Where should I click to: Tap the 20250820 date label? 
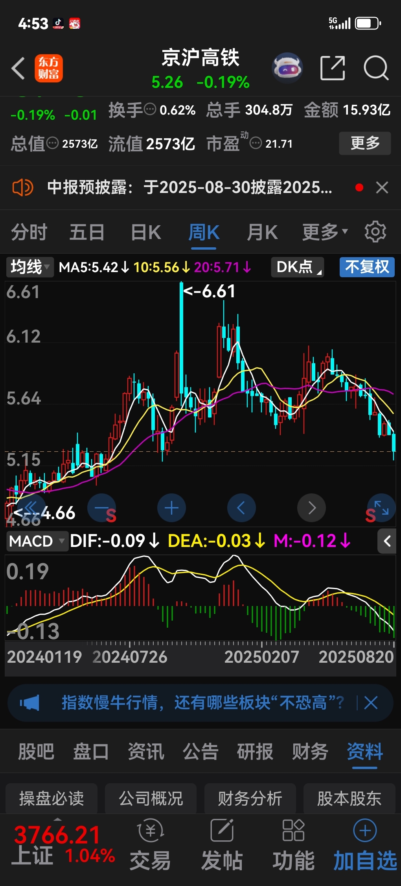(x=356, y=657)
